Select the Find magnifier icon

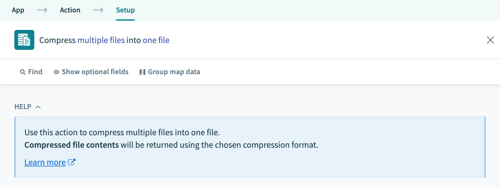pyautogui.click(x=22, y=72)
